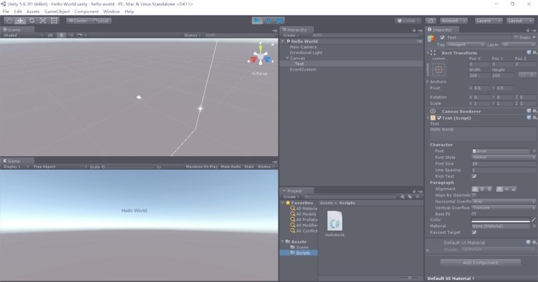Click the Hierarchy lock icon

[414, 30]
